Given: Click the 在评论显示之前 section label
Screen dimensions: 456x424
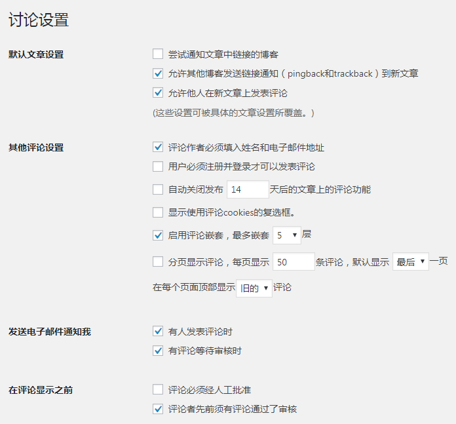Looking at the screenshot, I should coord(41,390).
